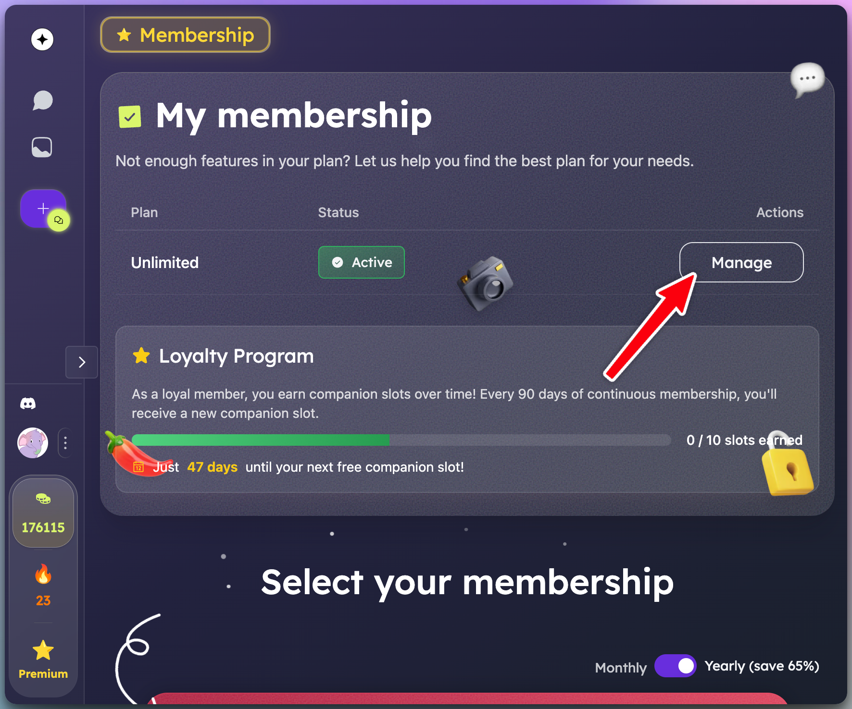The height and width of the screenshot is (709, 852).
Task: Switch billing from Yearly to Monthly
Action: coord(675,666)
